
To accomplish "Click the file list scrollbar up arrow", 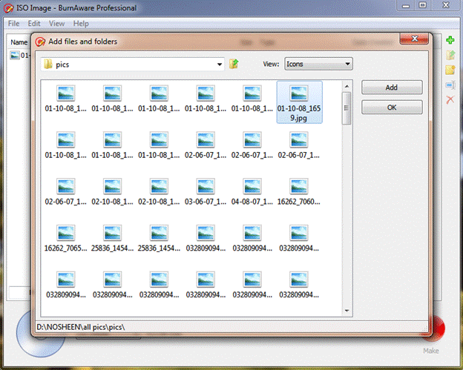I will click(346, 87).
